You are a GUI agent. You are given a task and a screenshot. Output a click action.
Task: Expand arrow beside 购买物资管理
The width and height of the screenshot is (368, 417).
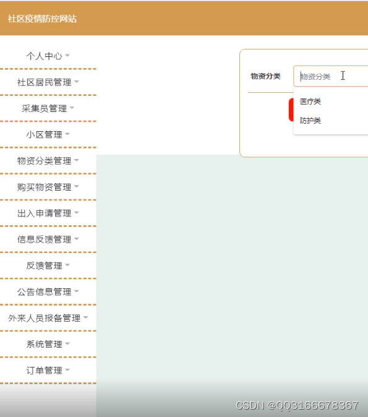(77, 186)
